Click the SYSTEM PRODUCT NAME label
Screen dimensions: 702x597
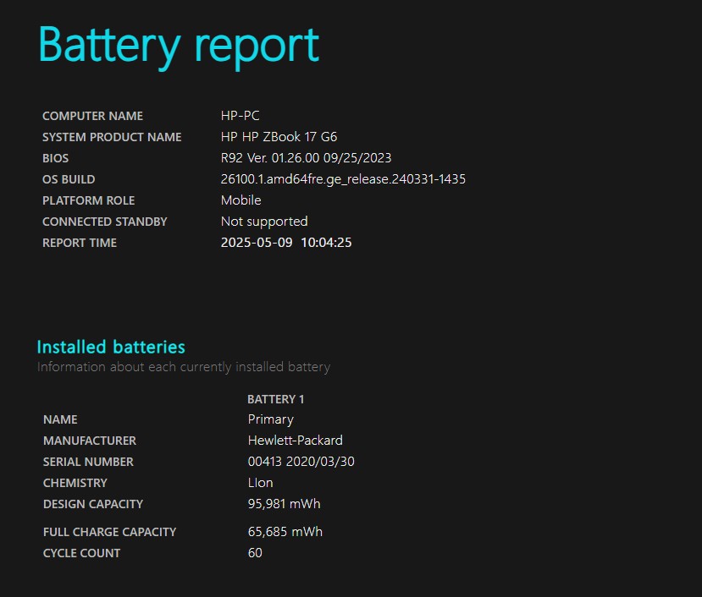click(x=112, y=137)
